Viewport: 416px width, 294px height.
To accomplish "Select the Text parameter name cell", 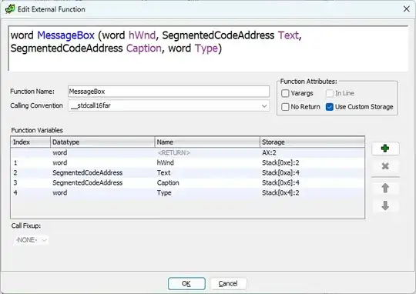I will click(x=207, y=173).
